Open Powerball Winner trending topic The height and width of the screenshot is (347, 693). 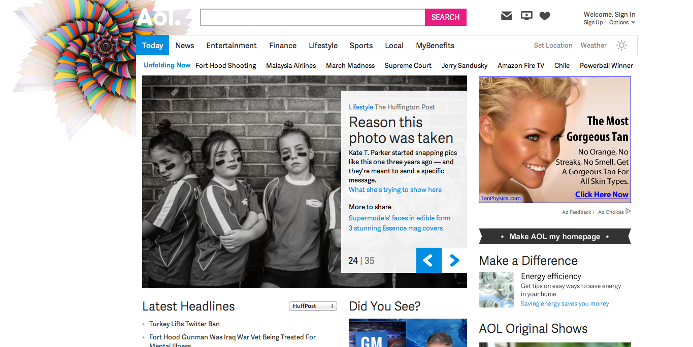606,65
